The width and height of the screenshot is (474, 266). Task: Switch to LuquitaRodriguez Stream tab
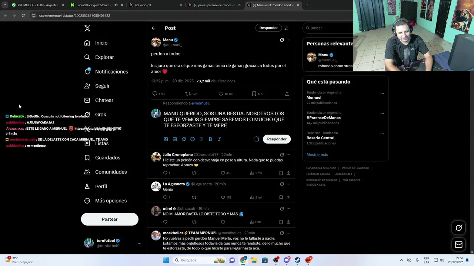coord(96,5)
